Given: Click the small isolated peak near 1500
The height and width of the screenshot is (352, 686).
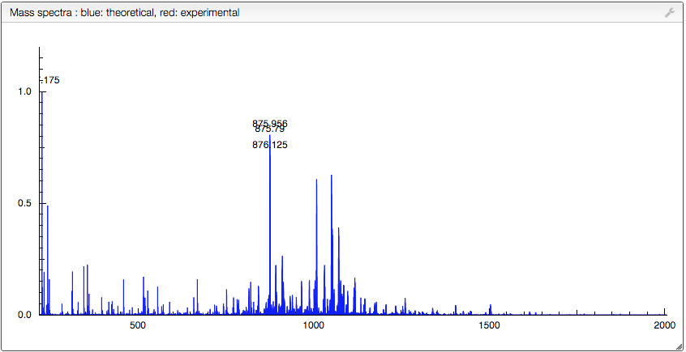Looking at the screenshot, I should [491, 310].
